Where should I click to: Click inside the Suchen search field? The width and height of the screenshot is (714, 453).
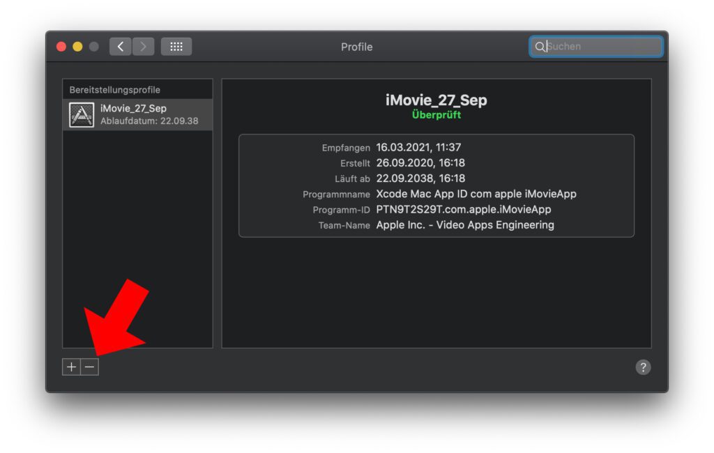coord(600,47)
